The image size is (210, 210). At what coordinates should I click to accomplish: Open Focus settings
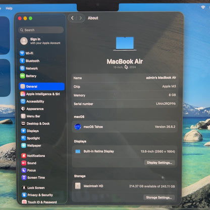tap(29, 170)
